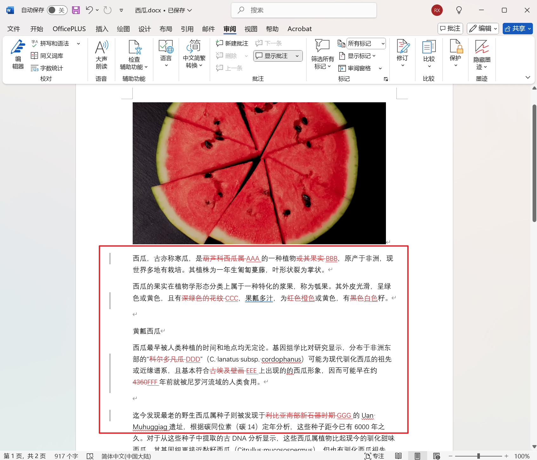Switch to the 视图 ribbon tab
The height and width of the screenshot is (460, 537).
click(x=250, y=29)
